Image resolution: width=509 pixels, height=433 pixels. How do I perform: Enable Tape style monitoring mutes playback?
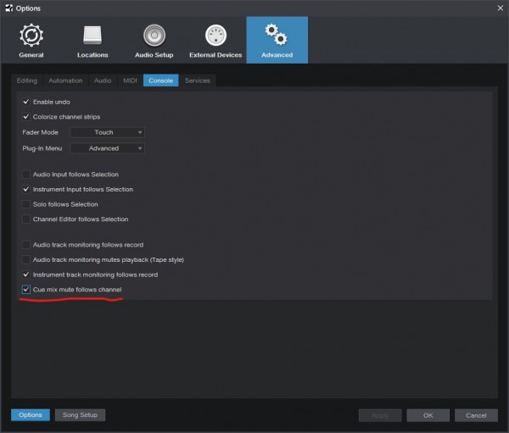(26, 260)
